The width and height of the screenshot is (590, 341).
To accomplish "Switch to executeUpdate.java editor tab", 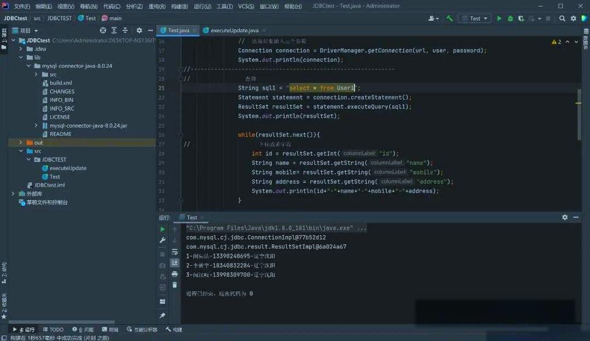I will (234, 30).
